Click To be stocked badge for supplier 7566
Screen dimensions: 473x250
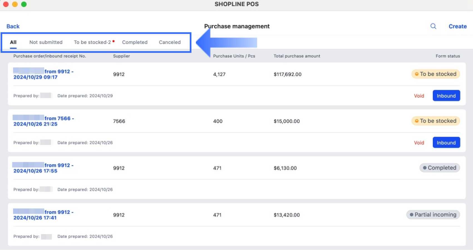click(x=435, y=121)
